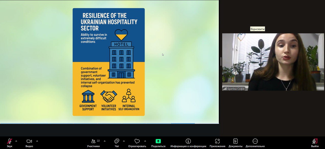This screenshot has height=149, width=325.
Task: Click the green Поделиться share screen icon
Action: click(158, 141)
